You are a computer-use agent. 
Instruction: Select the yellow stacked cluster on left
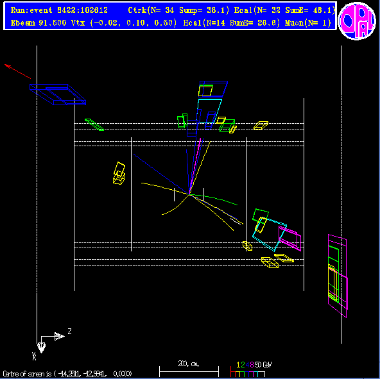tap(119, 173)
